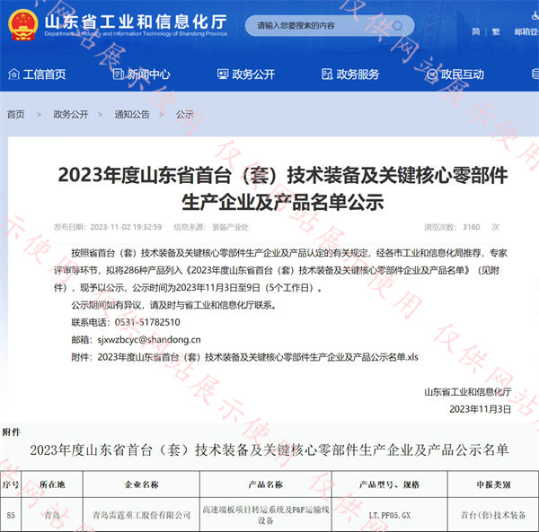Click the 政民互动 nav icon
The image size is (539, 532).
[x=431, y=74]
